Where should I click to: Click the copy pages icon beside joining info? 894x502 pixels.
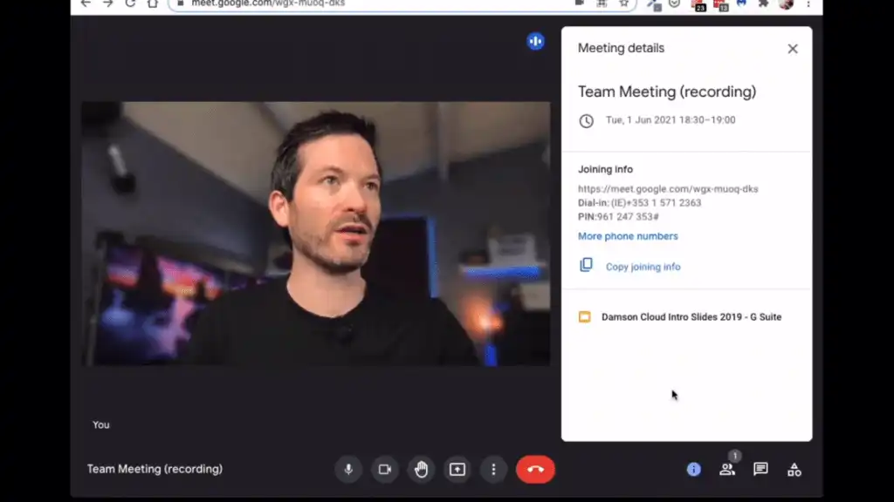[586, 265]
